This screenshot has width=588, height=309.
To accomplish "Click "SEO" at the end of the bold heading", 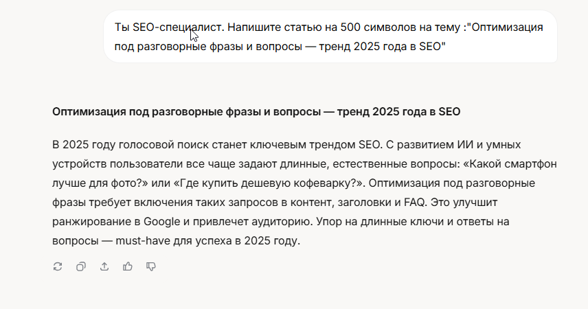I will (449, 112).
